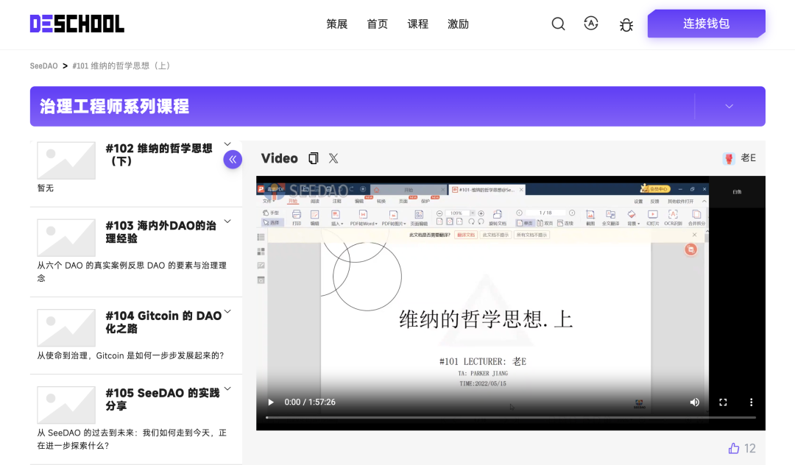This screenshot has width=795, height=465.
Task: Open lesson #102 维纳的哲学思想（下）
Action: 159,155
